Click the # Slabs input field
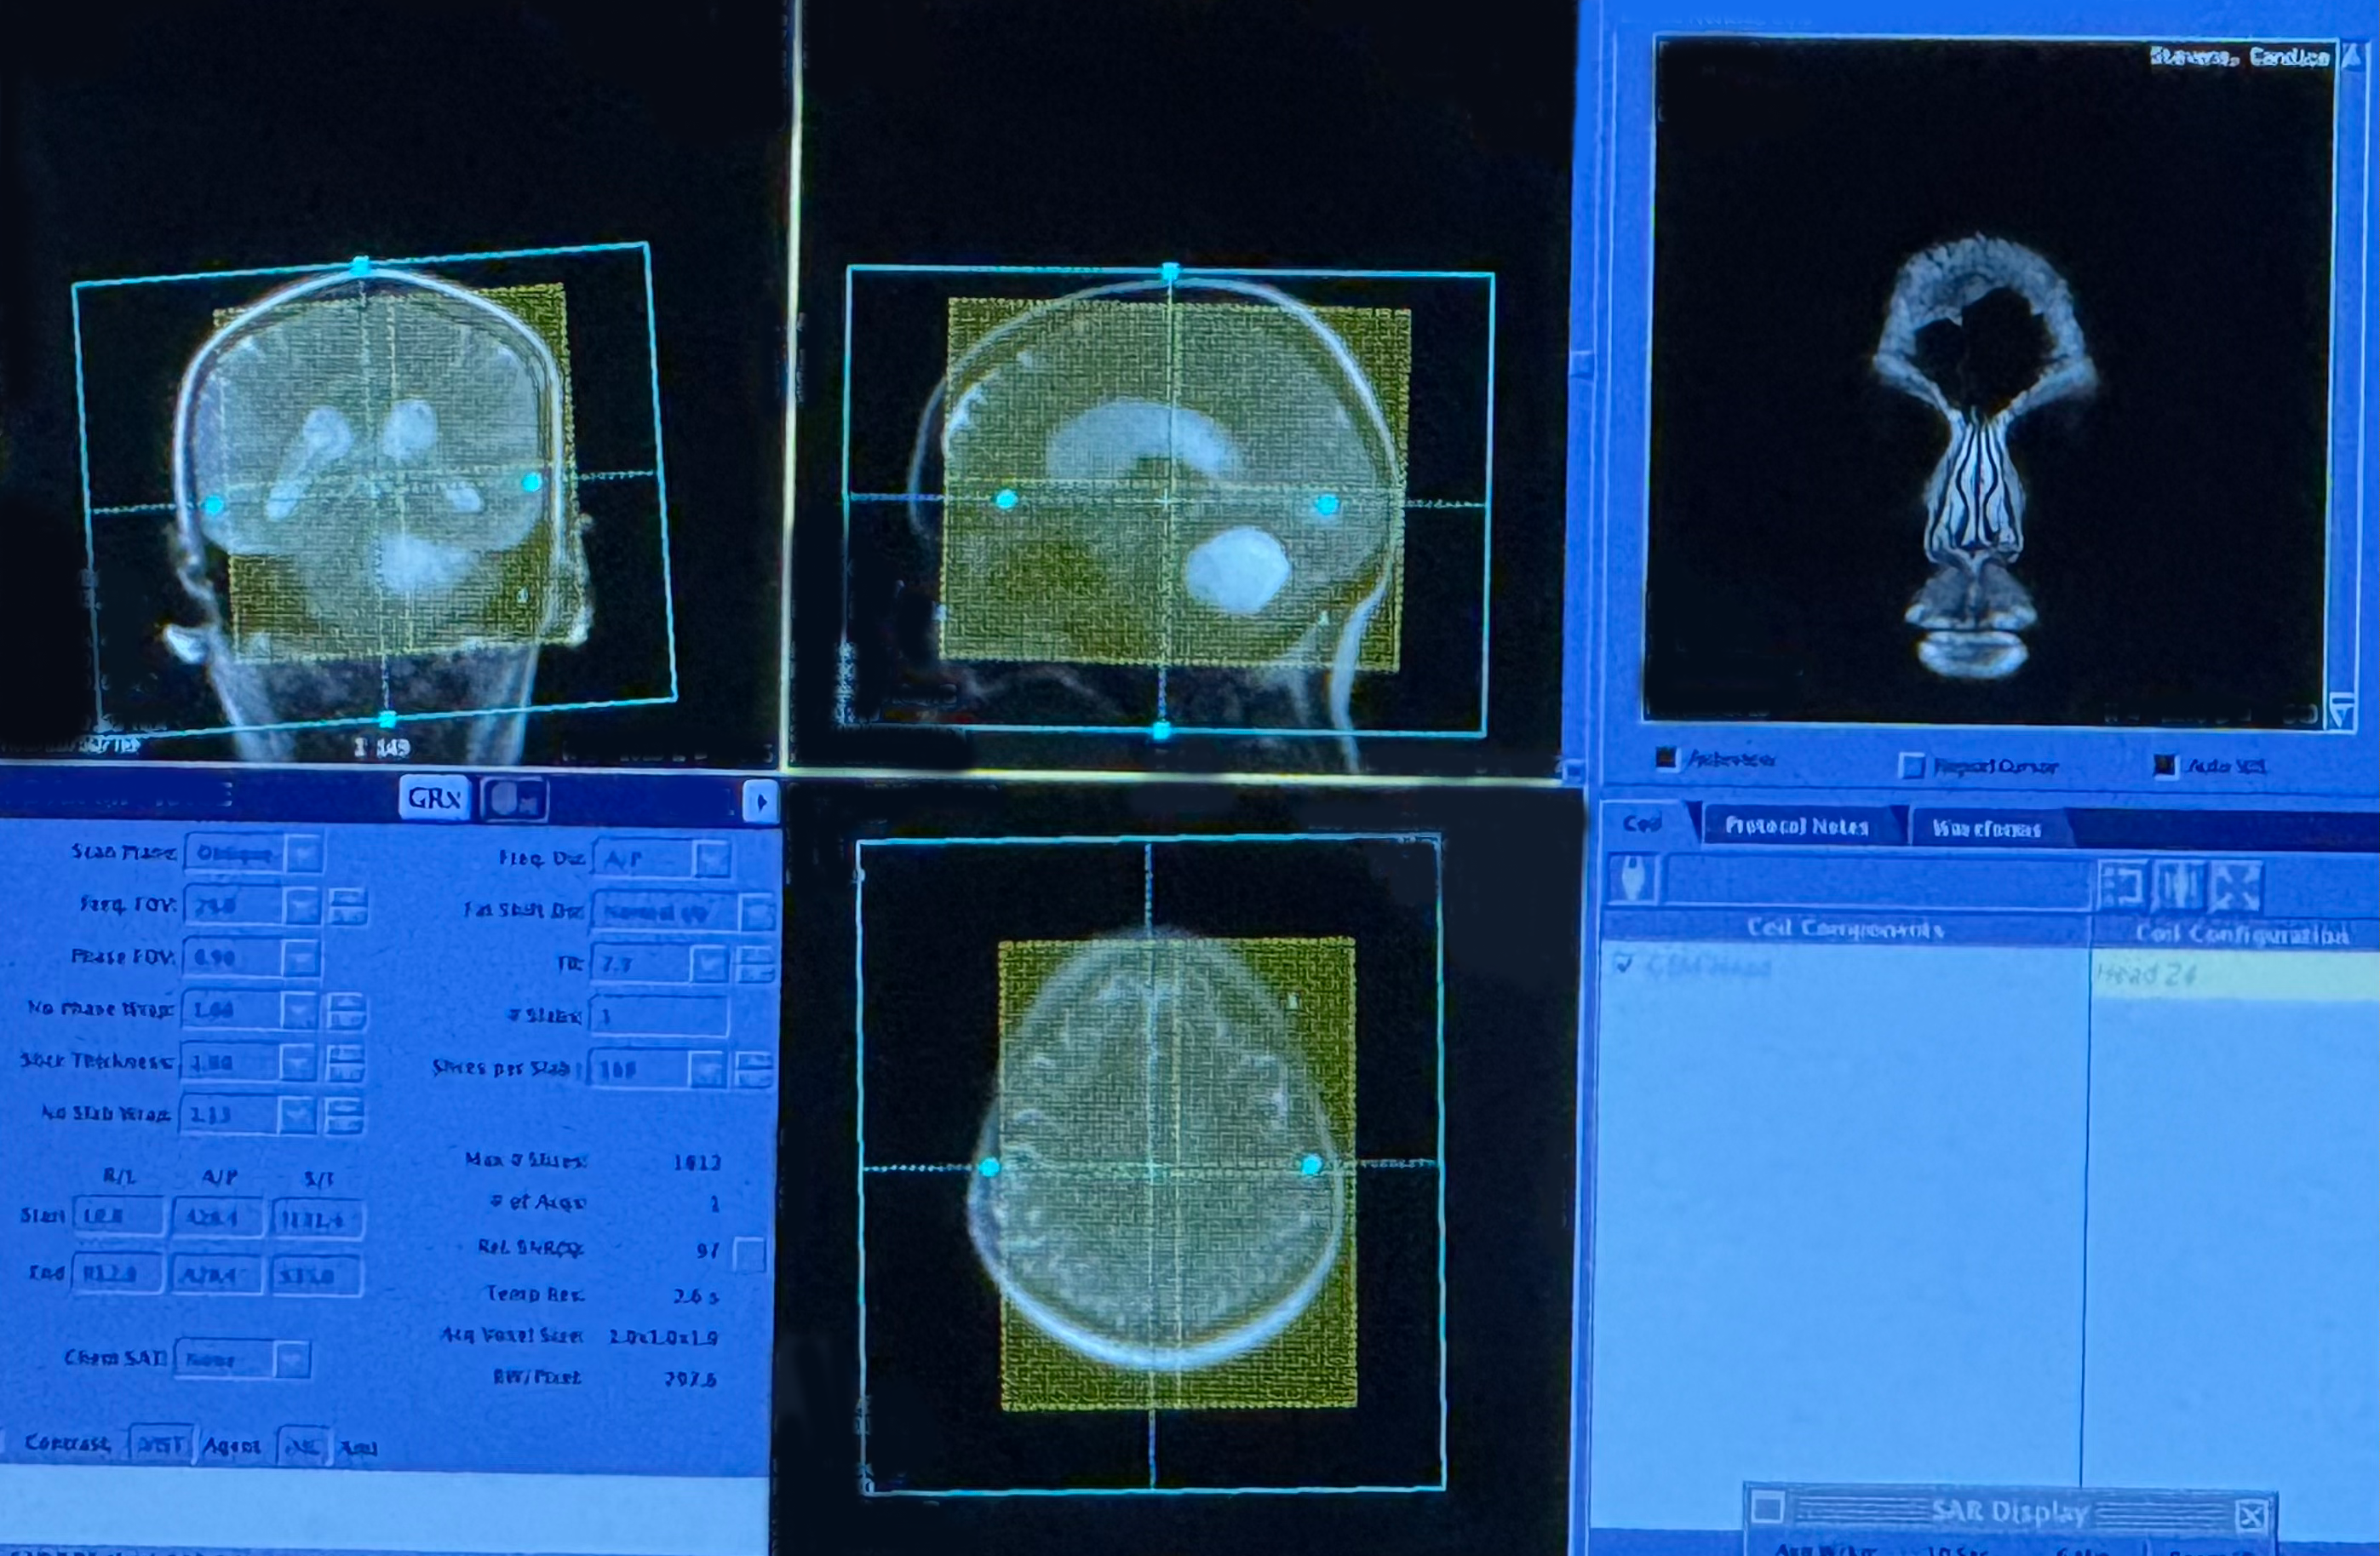The image size is (2380, 1556). pyautogui.click(x=659, y=1016)
